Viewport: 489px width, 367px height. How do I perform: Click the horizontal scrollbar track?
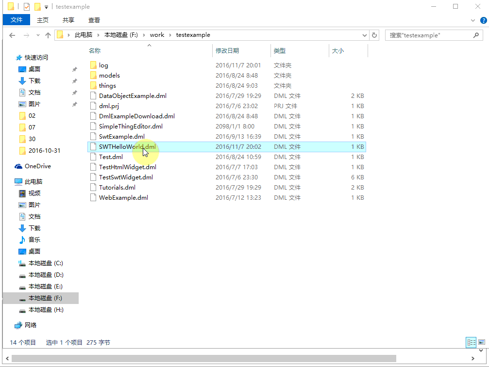pos(432,359)
